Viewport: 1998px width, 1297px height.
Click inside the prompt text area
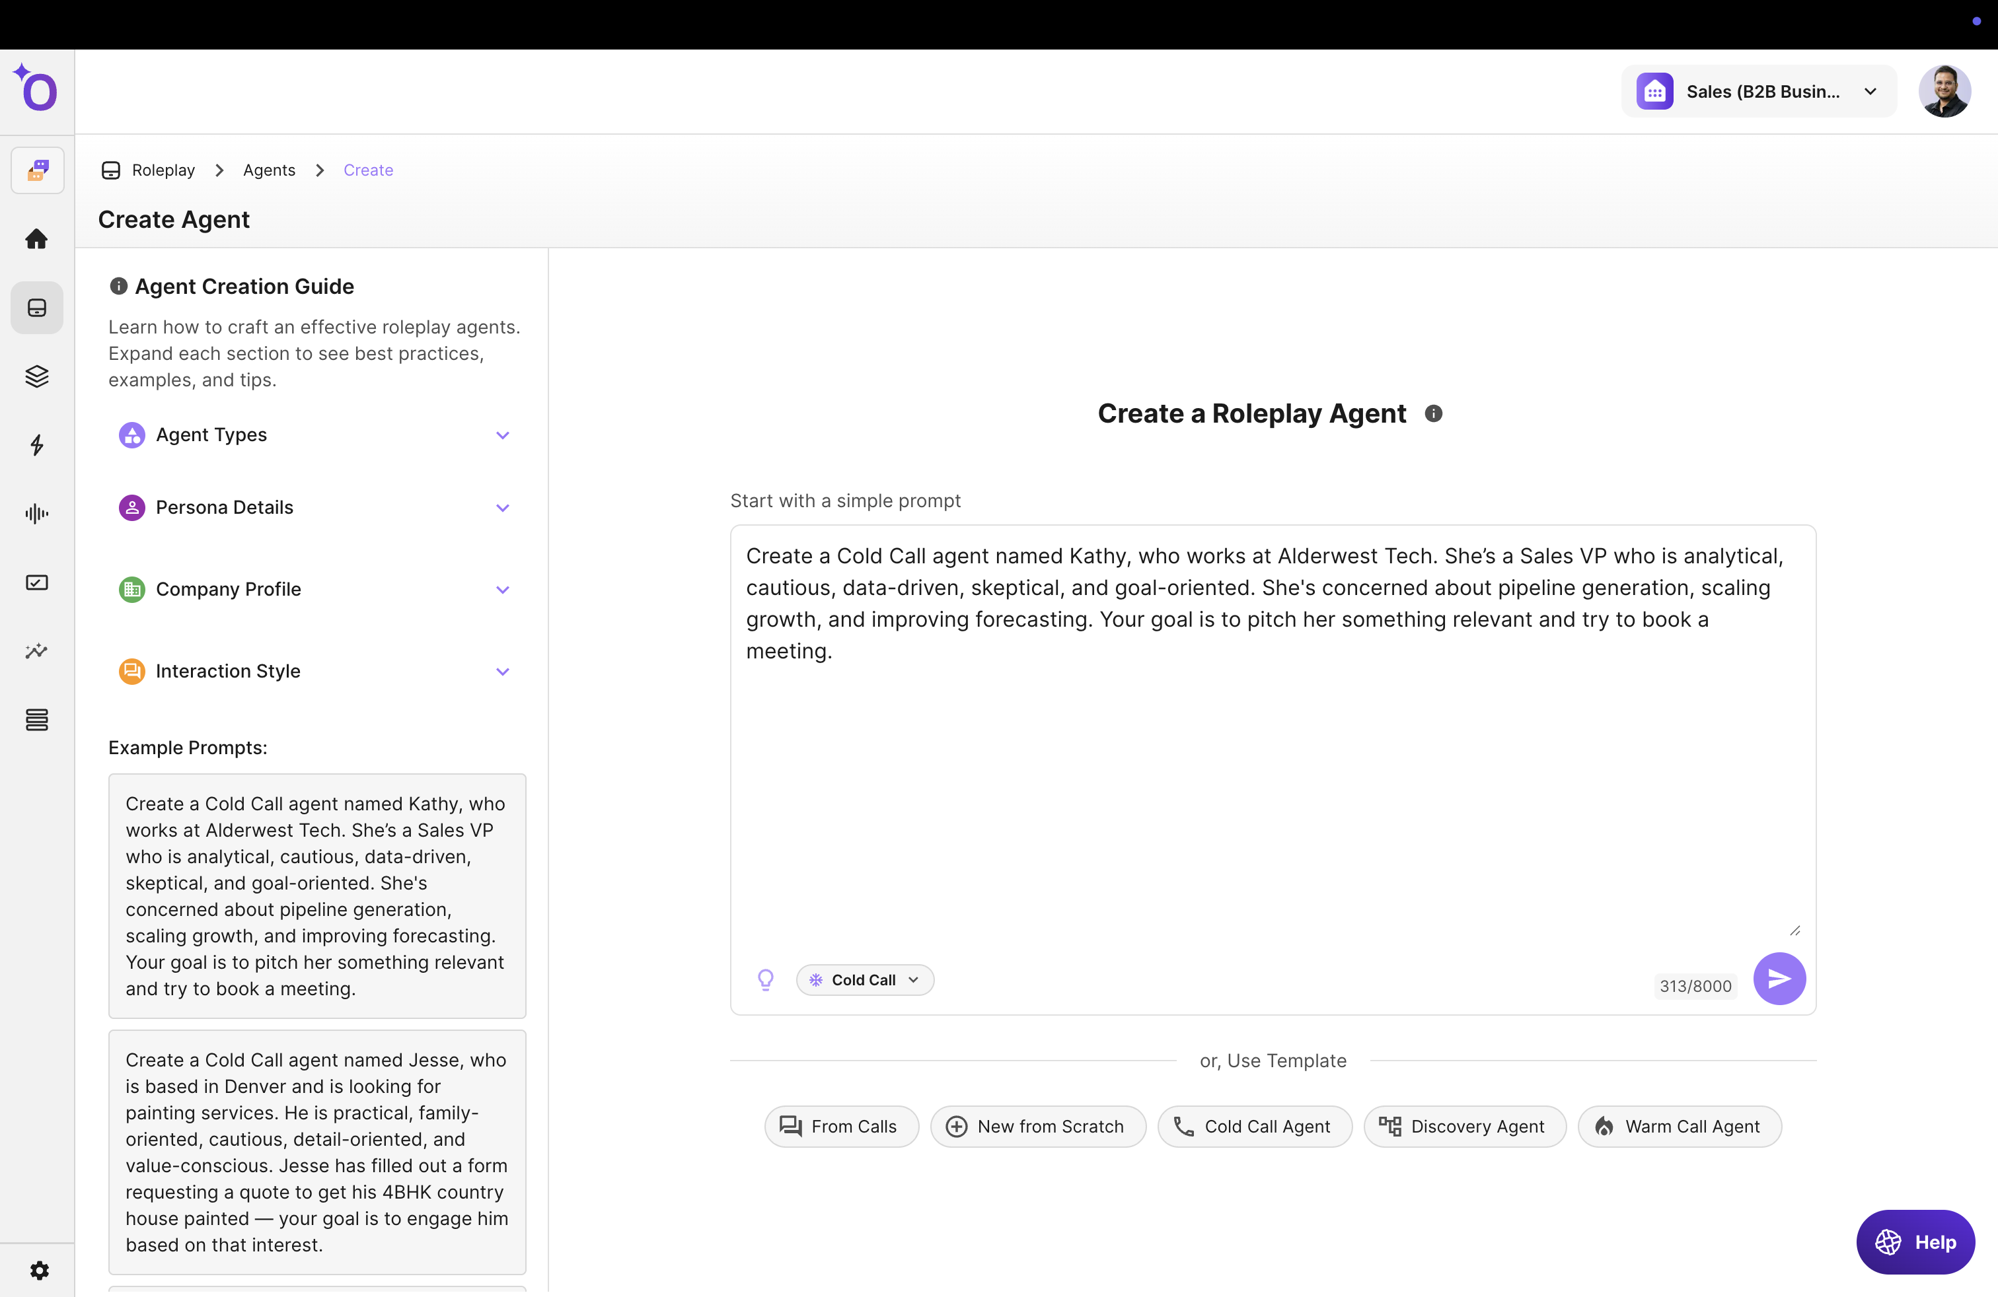[x=1272, y=755]
